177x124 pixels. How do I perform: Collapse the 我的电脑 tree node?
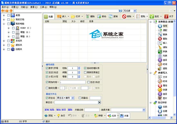(4, 24)
